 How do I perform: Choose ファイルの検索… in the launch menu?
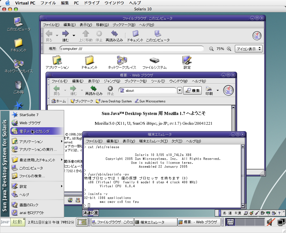(37, 176)
